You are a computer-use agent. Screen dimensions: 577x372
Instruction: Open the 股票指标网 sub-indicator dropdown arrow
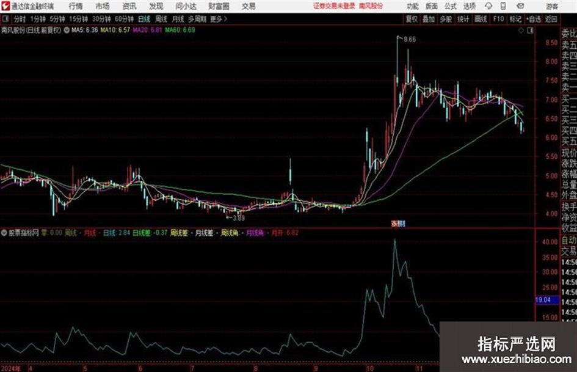(x=4, y=233)
